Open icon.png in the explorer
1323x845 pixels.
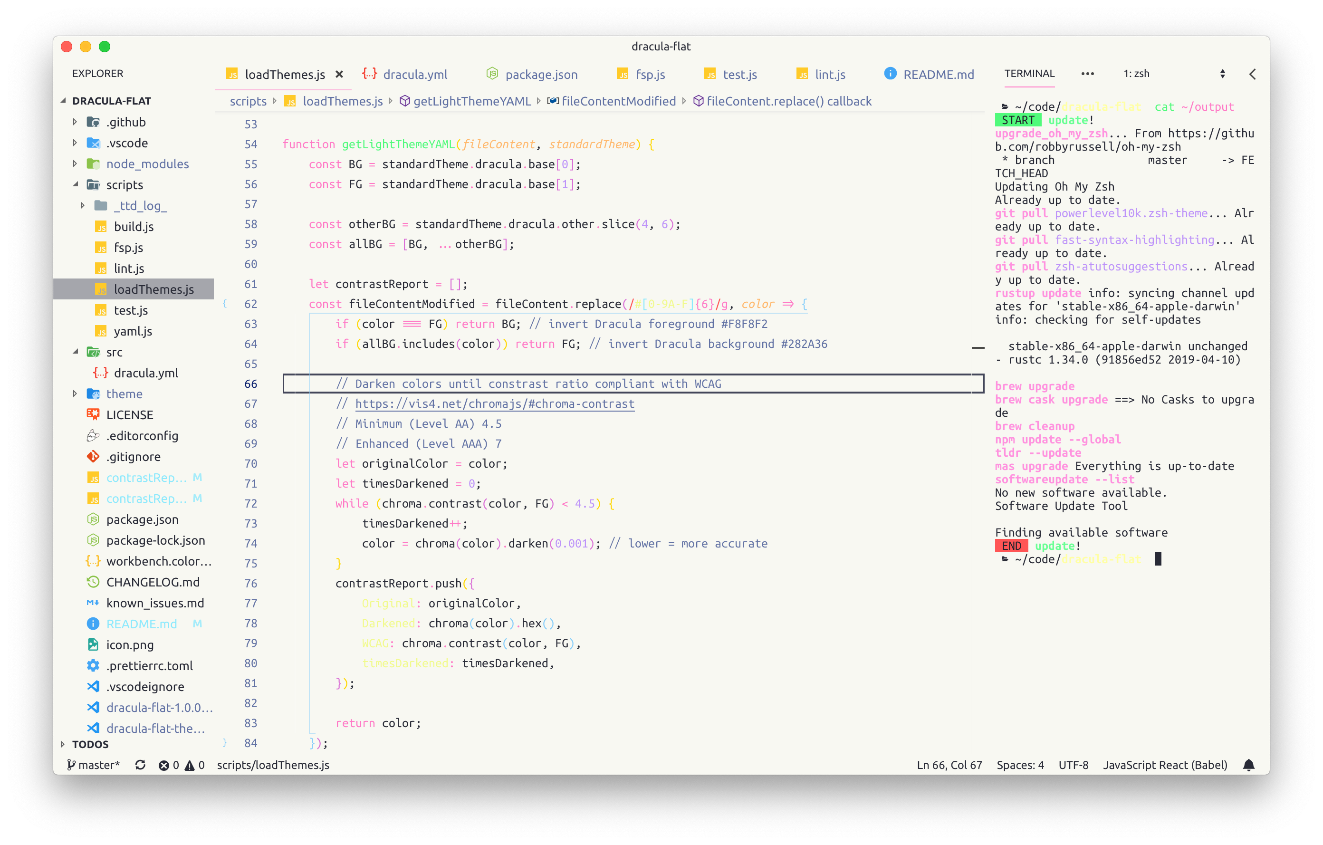130,644
